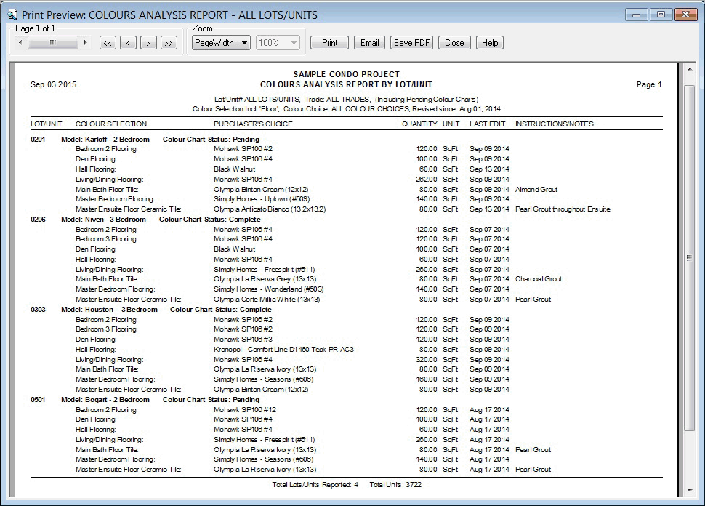705x506 pixels.
Task: Click the page slider left arrow
Action: pos(20,43)
